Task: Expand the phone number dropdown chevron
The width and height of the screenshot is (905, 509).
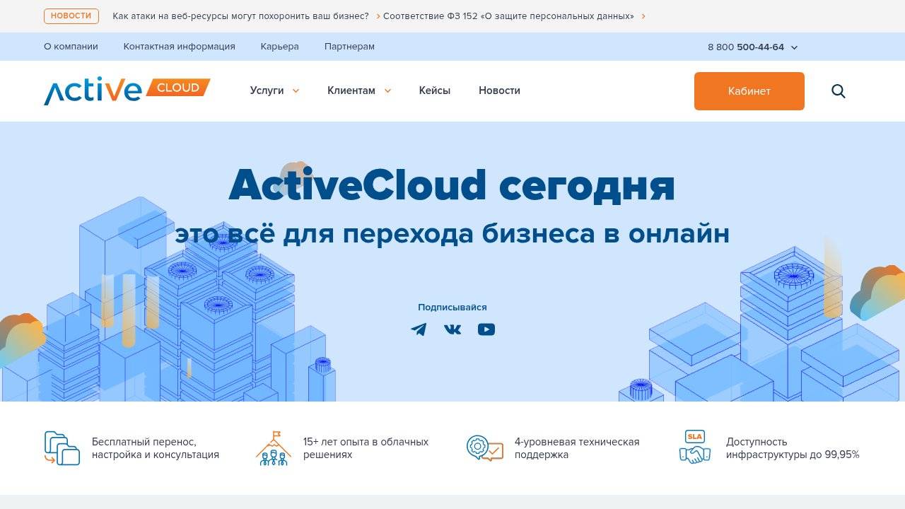Action: click(794, 47)
